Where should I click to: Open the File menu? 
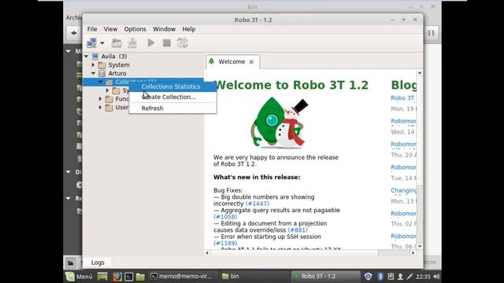pyautogui.click(x=92, y=29)
